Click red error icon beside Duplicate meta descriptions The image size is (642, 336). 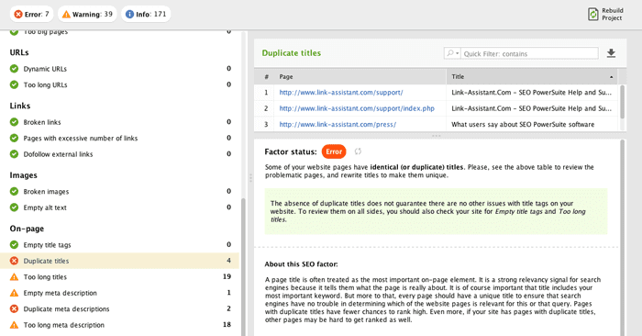(15, 308)
